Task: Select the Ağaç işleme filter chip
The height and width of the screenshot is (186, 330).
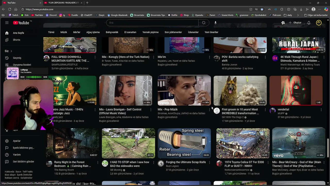Action: click(x=93, y=32)
